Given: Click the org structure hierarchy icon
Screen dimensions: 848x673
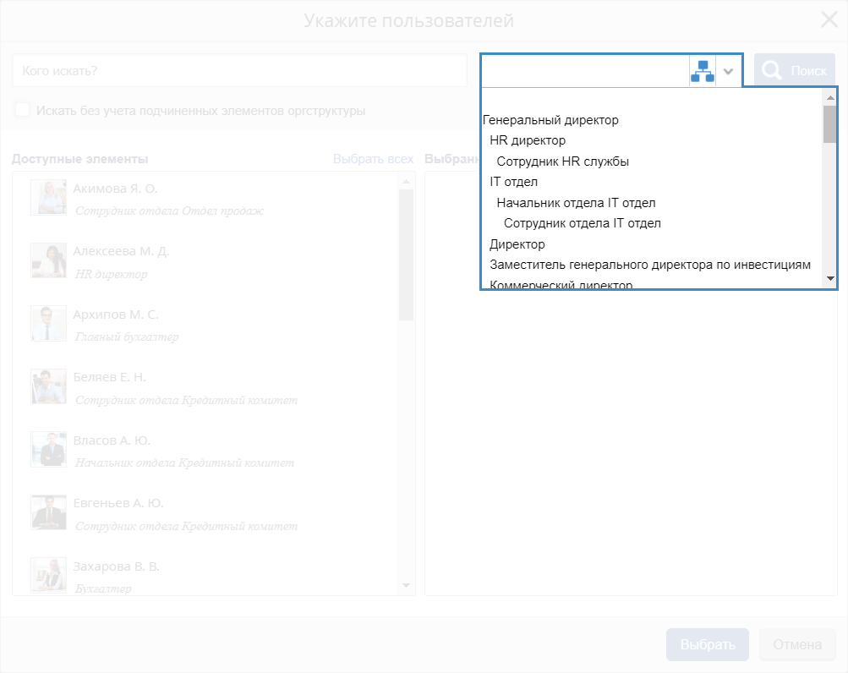Looking at the screenshot, I should (x=702, y=71).
